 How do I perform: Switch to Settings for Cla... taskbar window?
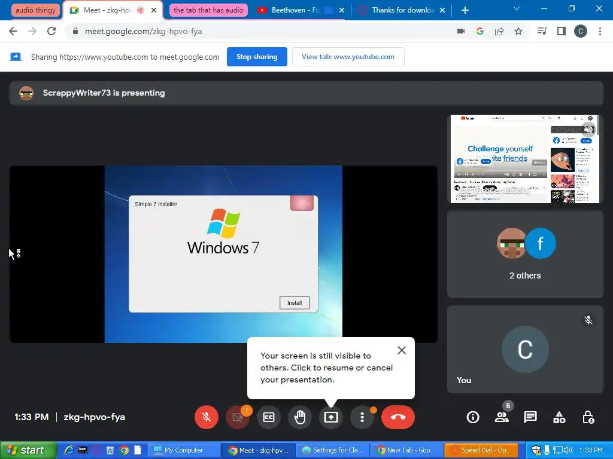(333, 451)
